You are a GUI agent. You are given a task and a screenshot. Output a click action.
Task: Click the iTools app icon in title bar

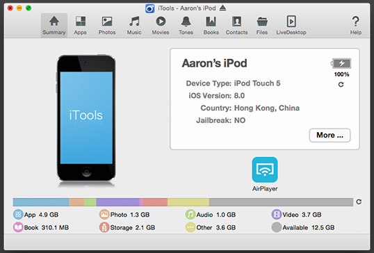pos(149,8)
